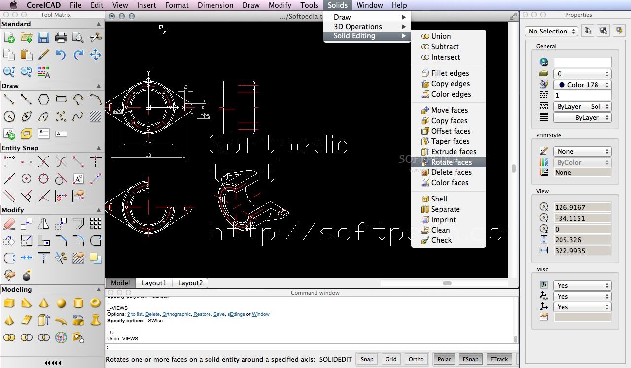Toggle Ortho mode in the status bar
This screenshot has width=631, height=368.
coord(416,359)
